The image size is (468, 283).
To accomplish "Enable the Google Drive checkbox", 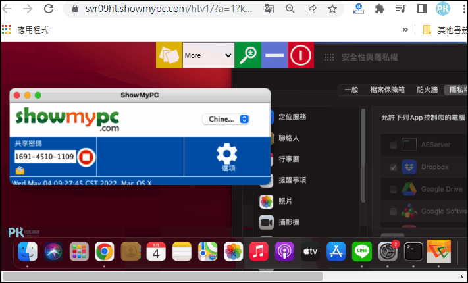I will click(393, 190).
